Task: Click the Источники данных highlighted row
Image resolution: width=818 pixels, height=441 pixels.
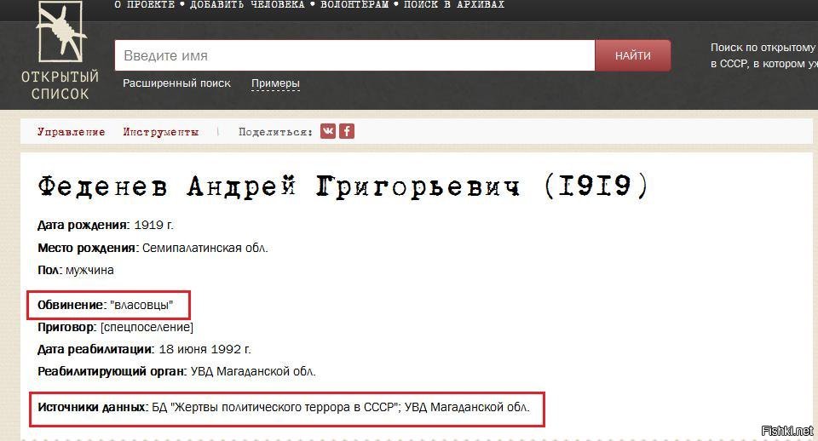Action: (286, 409)
